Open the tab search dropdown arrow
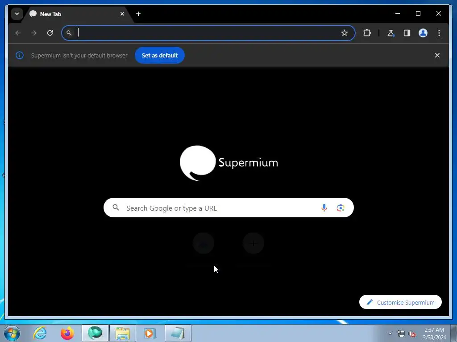 click(x=17, y=14)
